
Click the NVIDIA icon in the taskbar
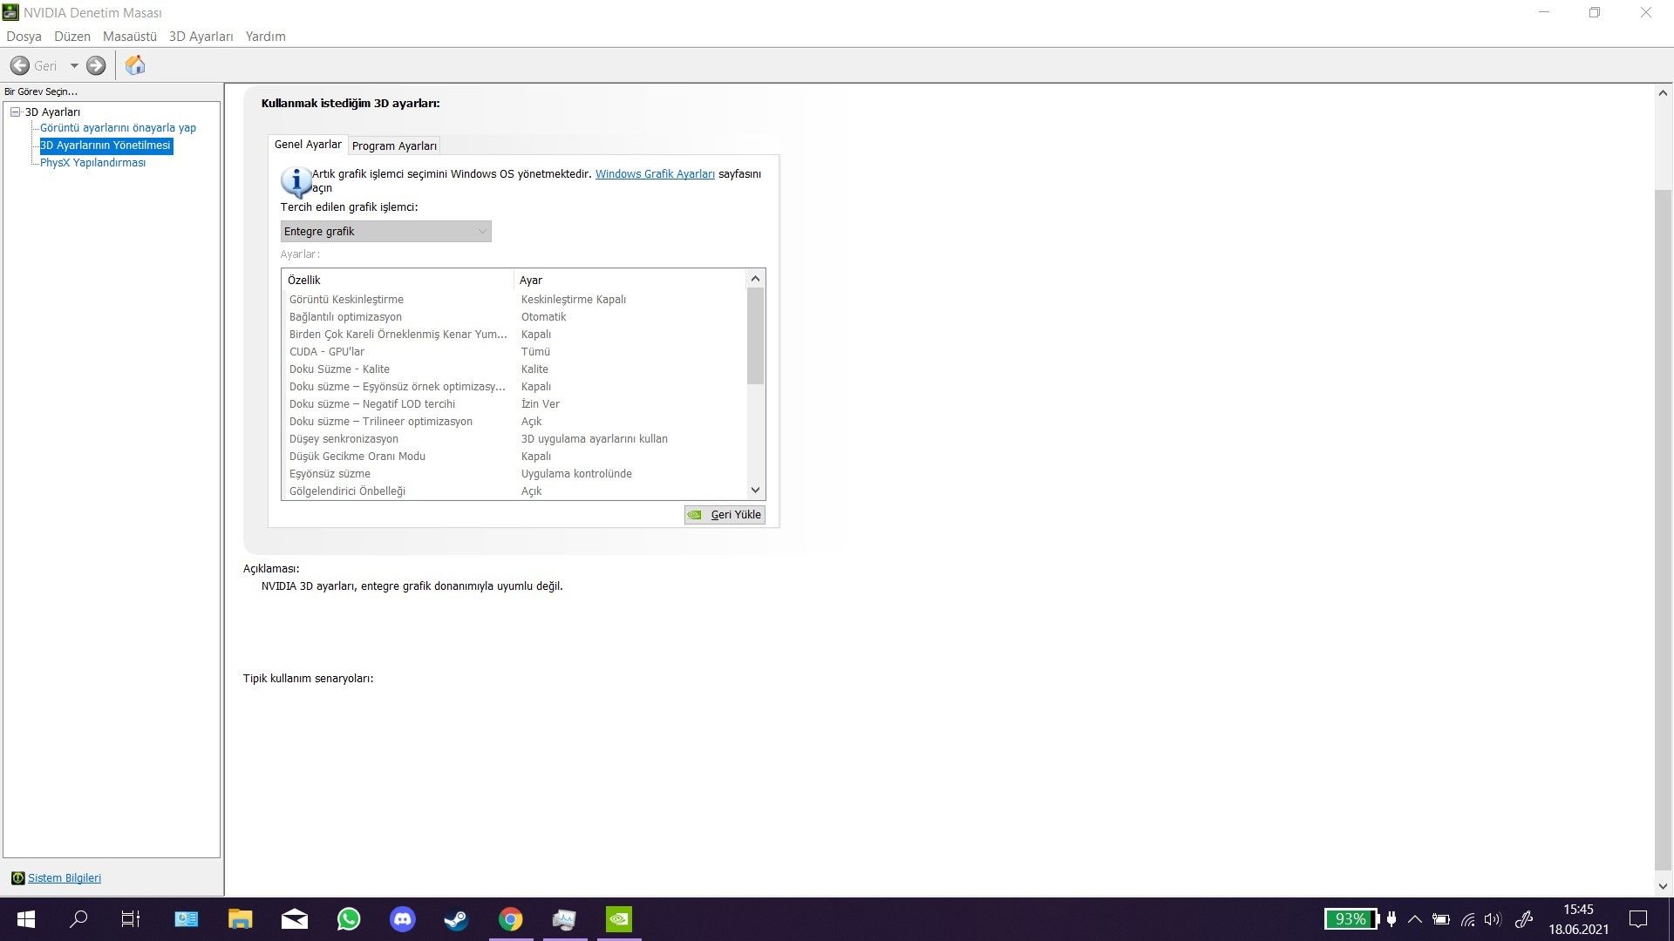(618, 918)
